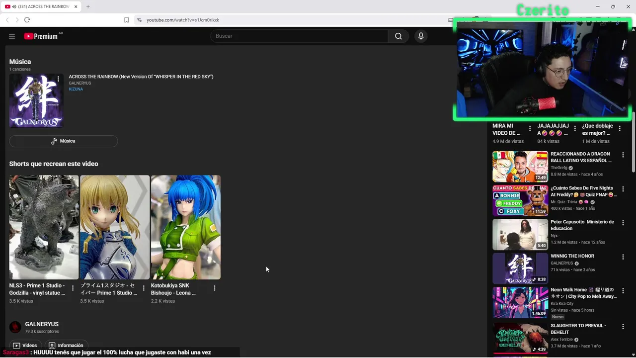Screen dimensions: 636x358
Task: Click the GALNERYUS channel avatar
Action: [x=15, y=327]
